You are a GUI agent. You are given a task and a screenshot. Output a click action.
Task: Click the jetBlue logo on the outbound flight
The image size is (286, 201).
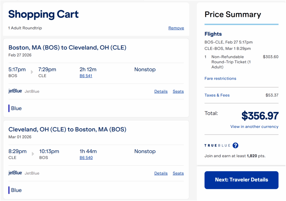click(15, 91)
